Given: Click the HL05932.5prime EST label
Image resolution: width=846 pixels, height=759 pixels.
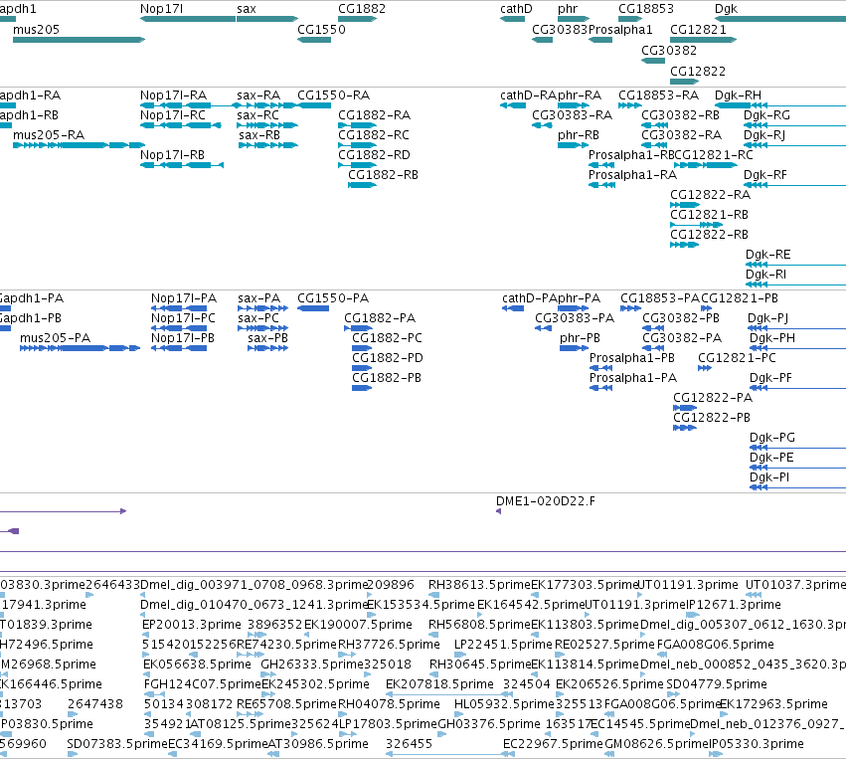Looking at the screenshot, I should [504, 704].
